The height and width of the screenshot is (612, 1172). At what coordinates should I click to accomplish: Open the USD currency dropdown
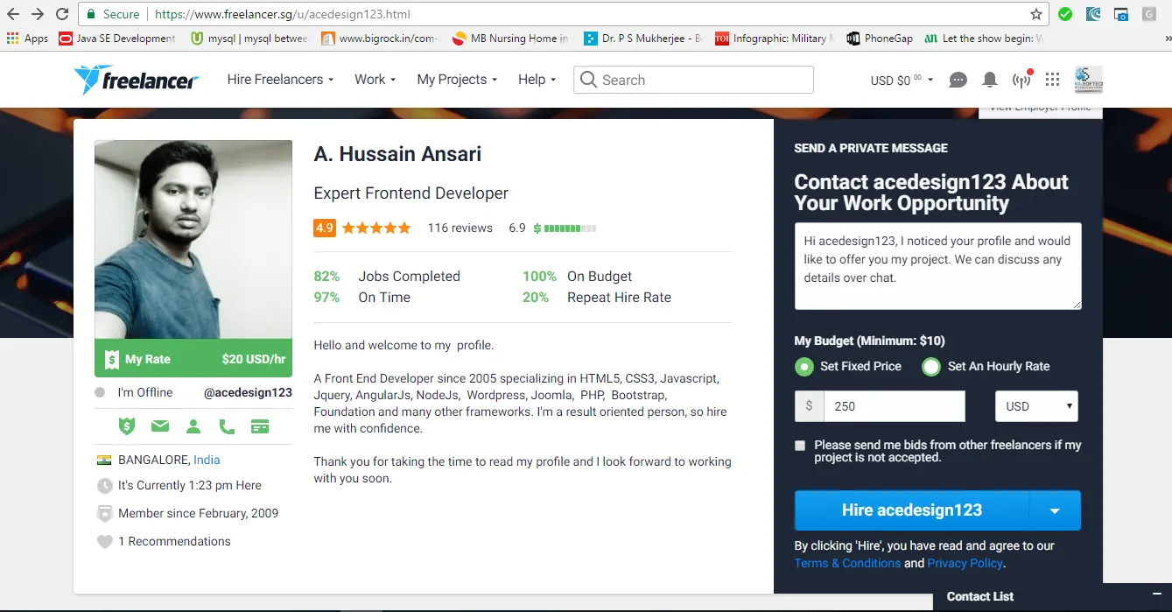tap(1036, 406)
